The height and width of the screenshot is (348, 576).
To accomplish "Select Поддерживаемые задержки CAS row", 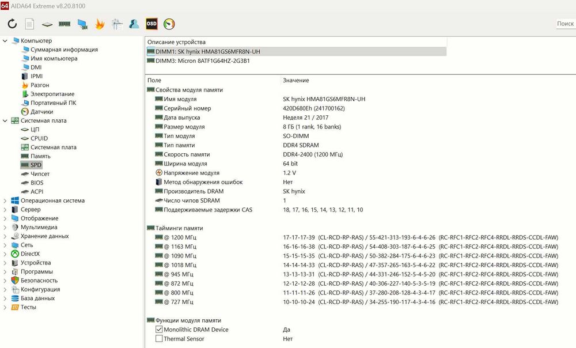I will pyautogui.click(x=361, y=210).
